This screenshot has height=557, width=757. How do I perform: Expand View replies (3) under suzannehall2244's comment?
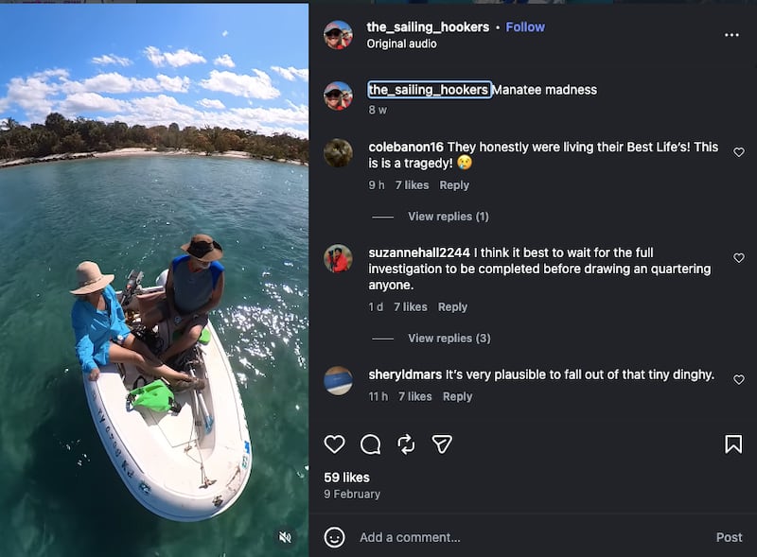coord(449,338)
